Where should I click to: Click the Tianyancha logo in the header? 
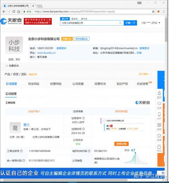(x=11, y=21)
